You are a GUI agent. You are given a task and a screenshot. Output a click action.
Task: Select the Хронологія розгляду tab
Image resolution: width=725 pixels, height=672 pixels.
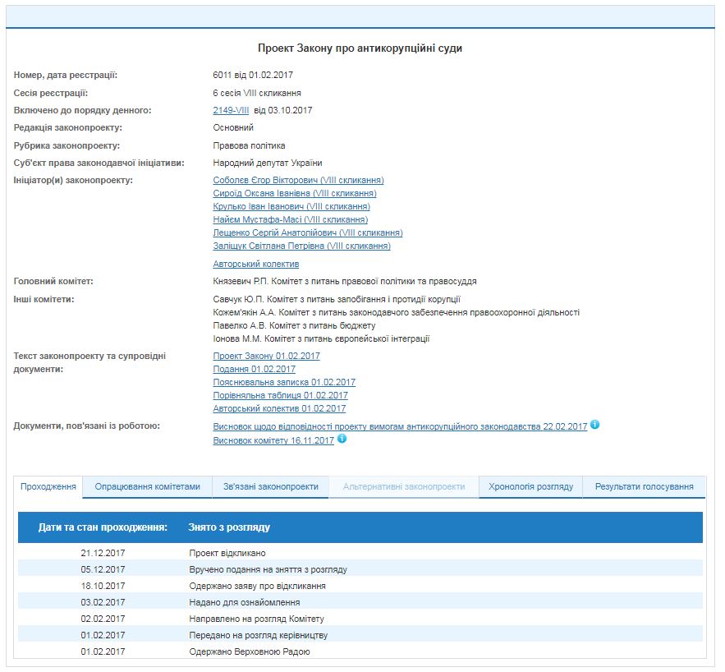530,486
